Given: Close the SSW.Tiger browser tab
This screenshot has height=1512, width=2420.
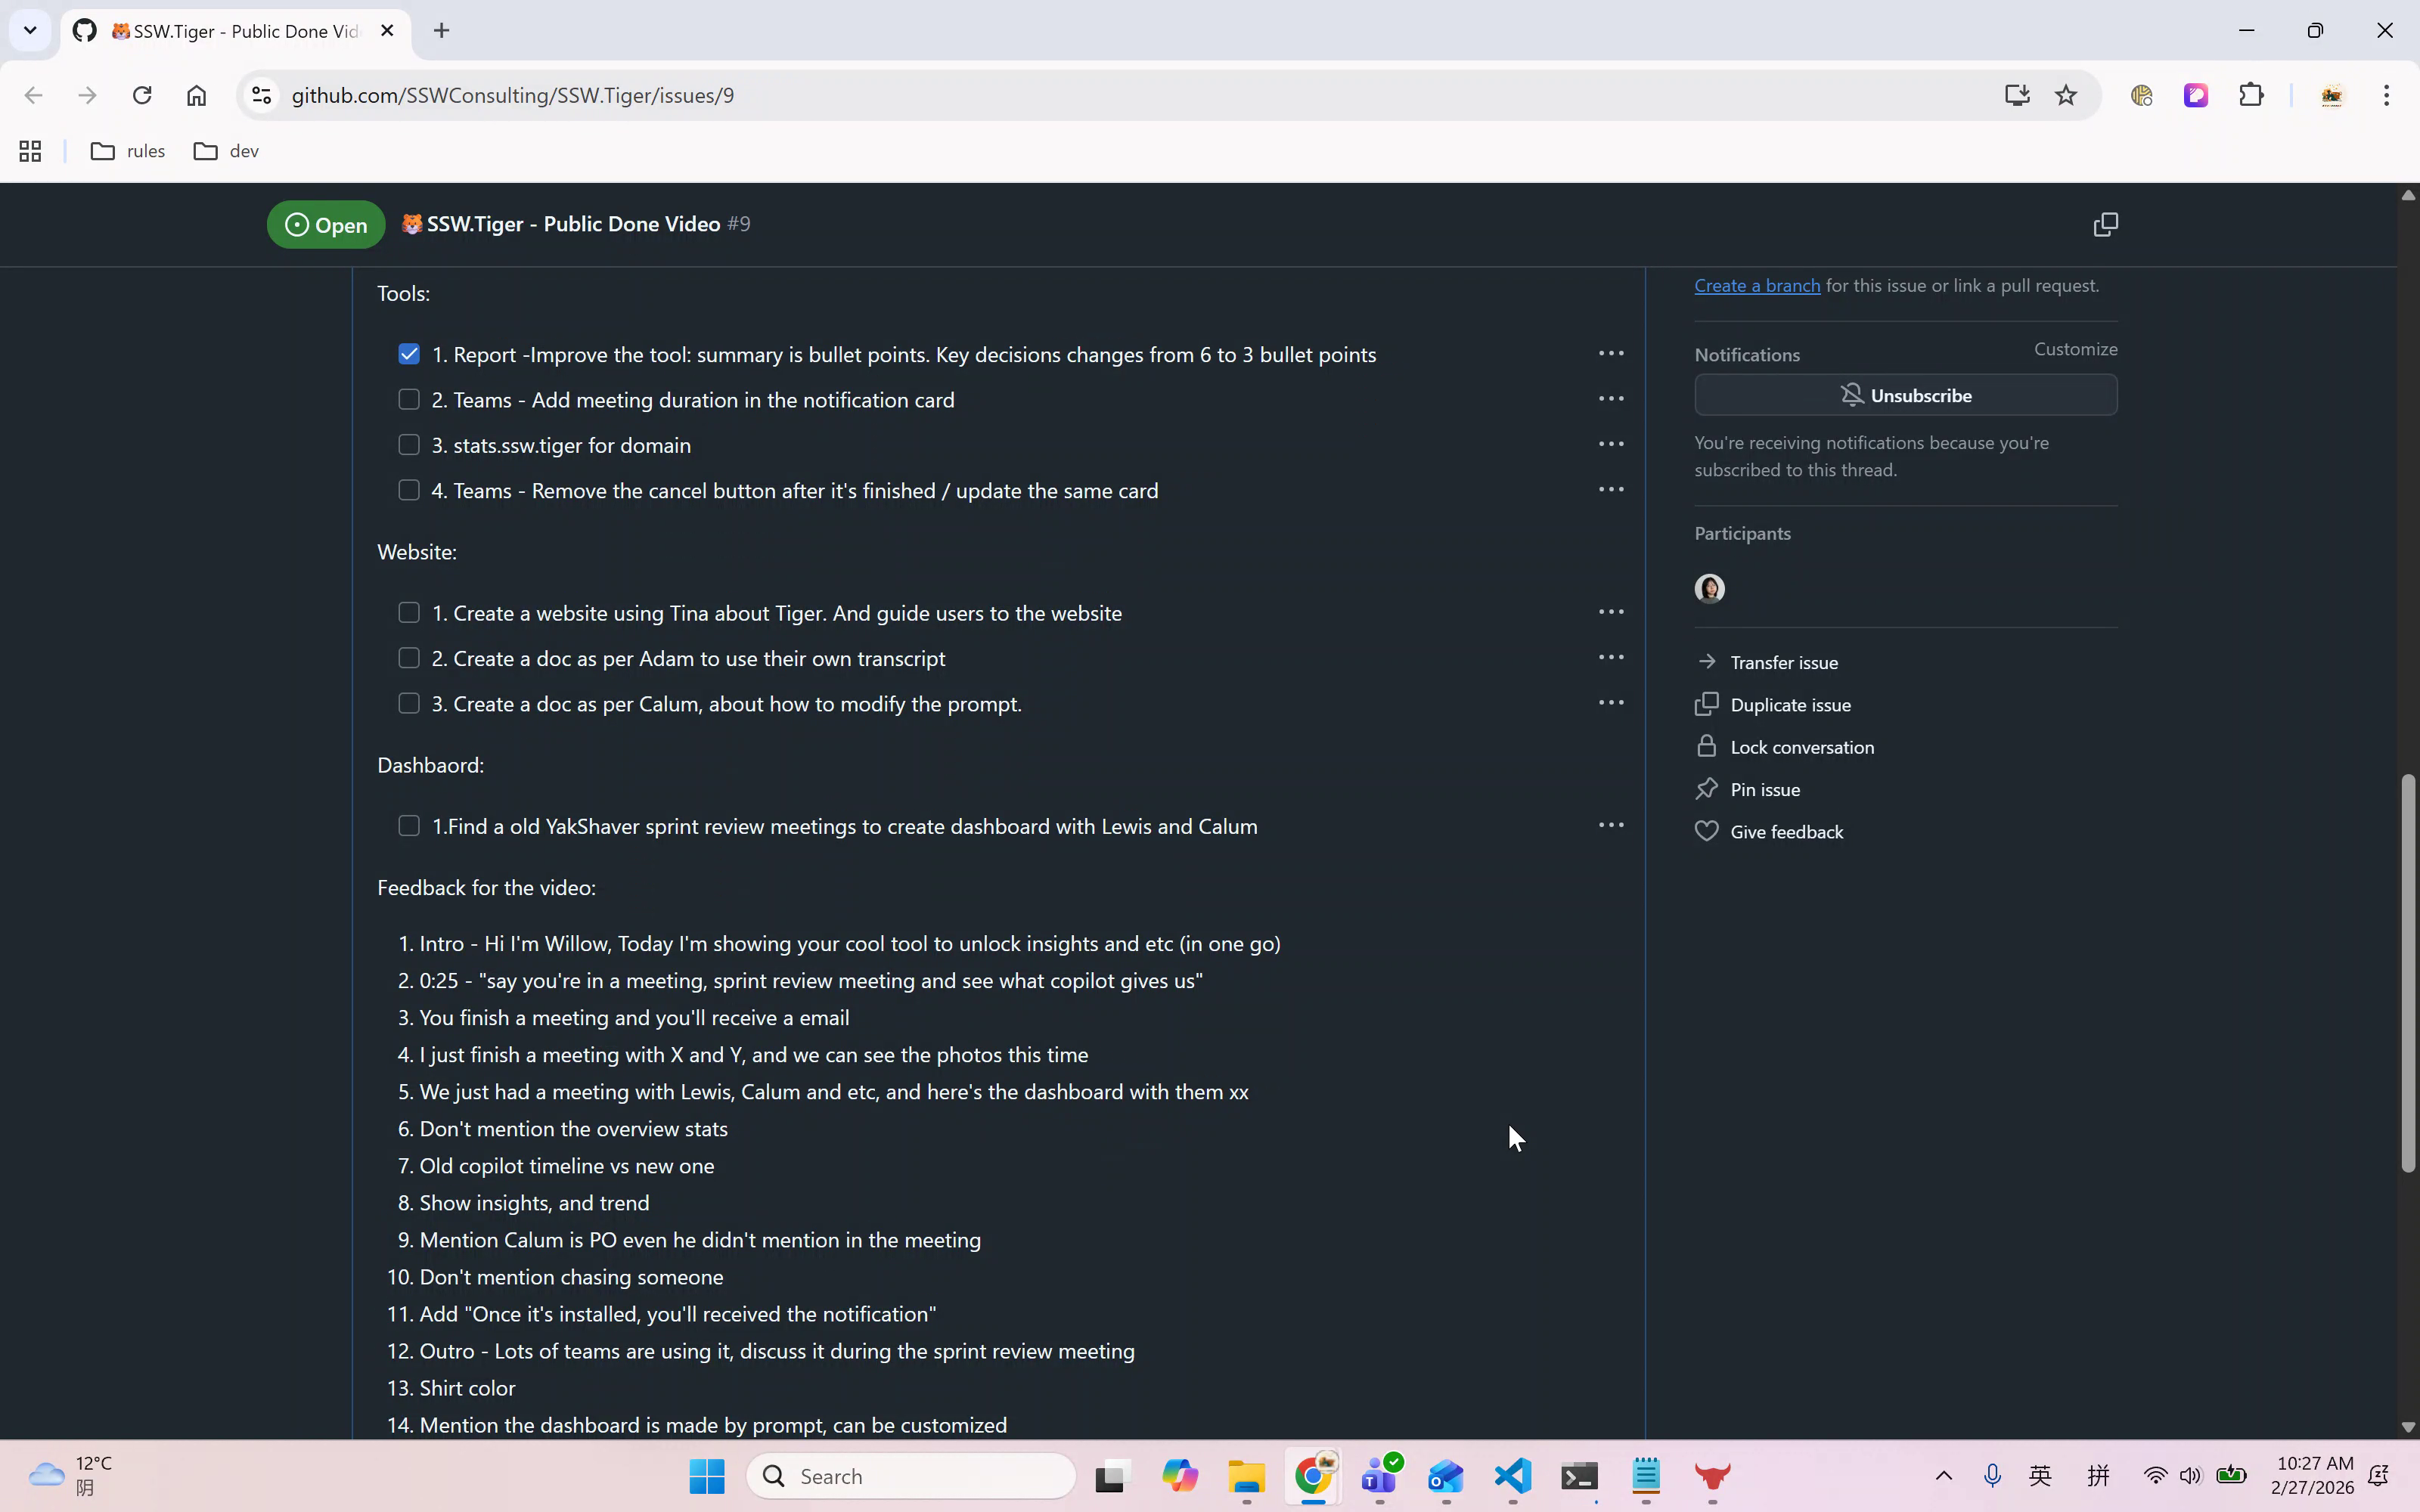Looking at the screenshot, I should click(387, 31).
